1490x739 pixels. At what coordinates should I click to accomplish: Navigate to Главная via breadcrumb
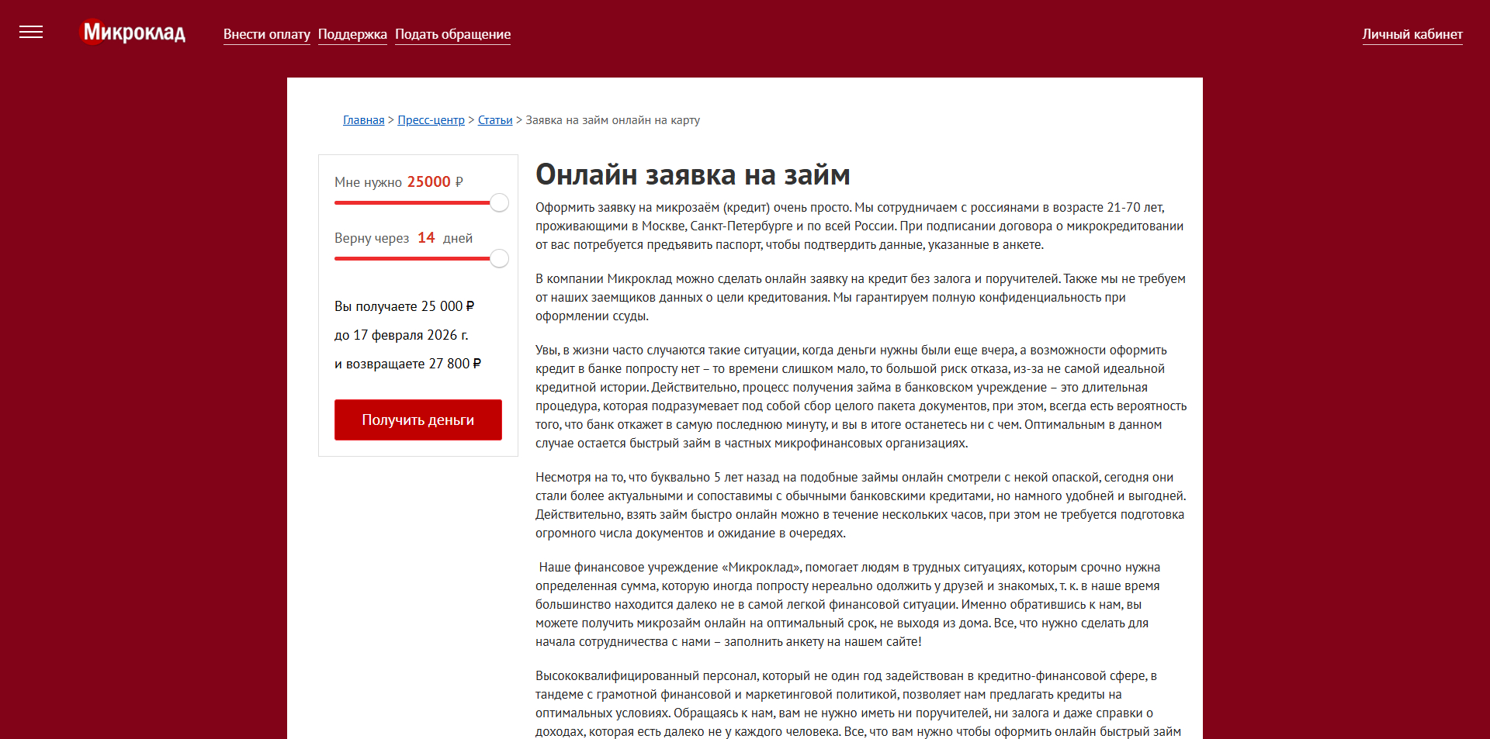tap(362, 119)
